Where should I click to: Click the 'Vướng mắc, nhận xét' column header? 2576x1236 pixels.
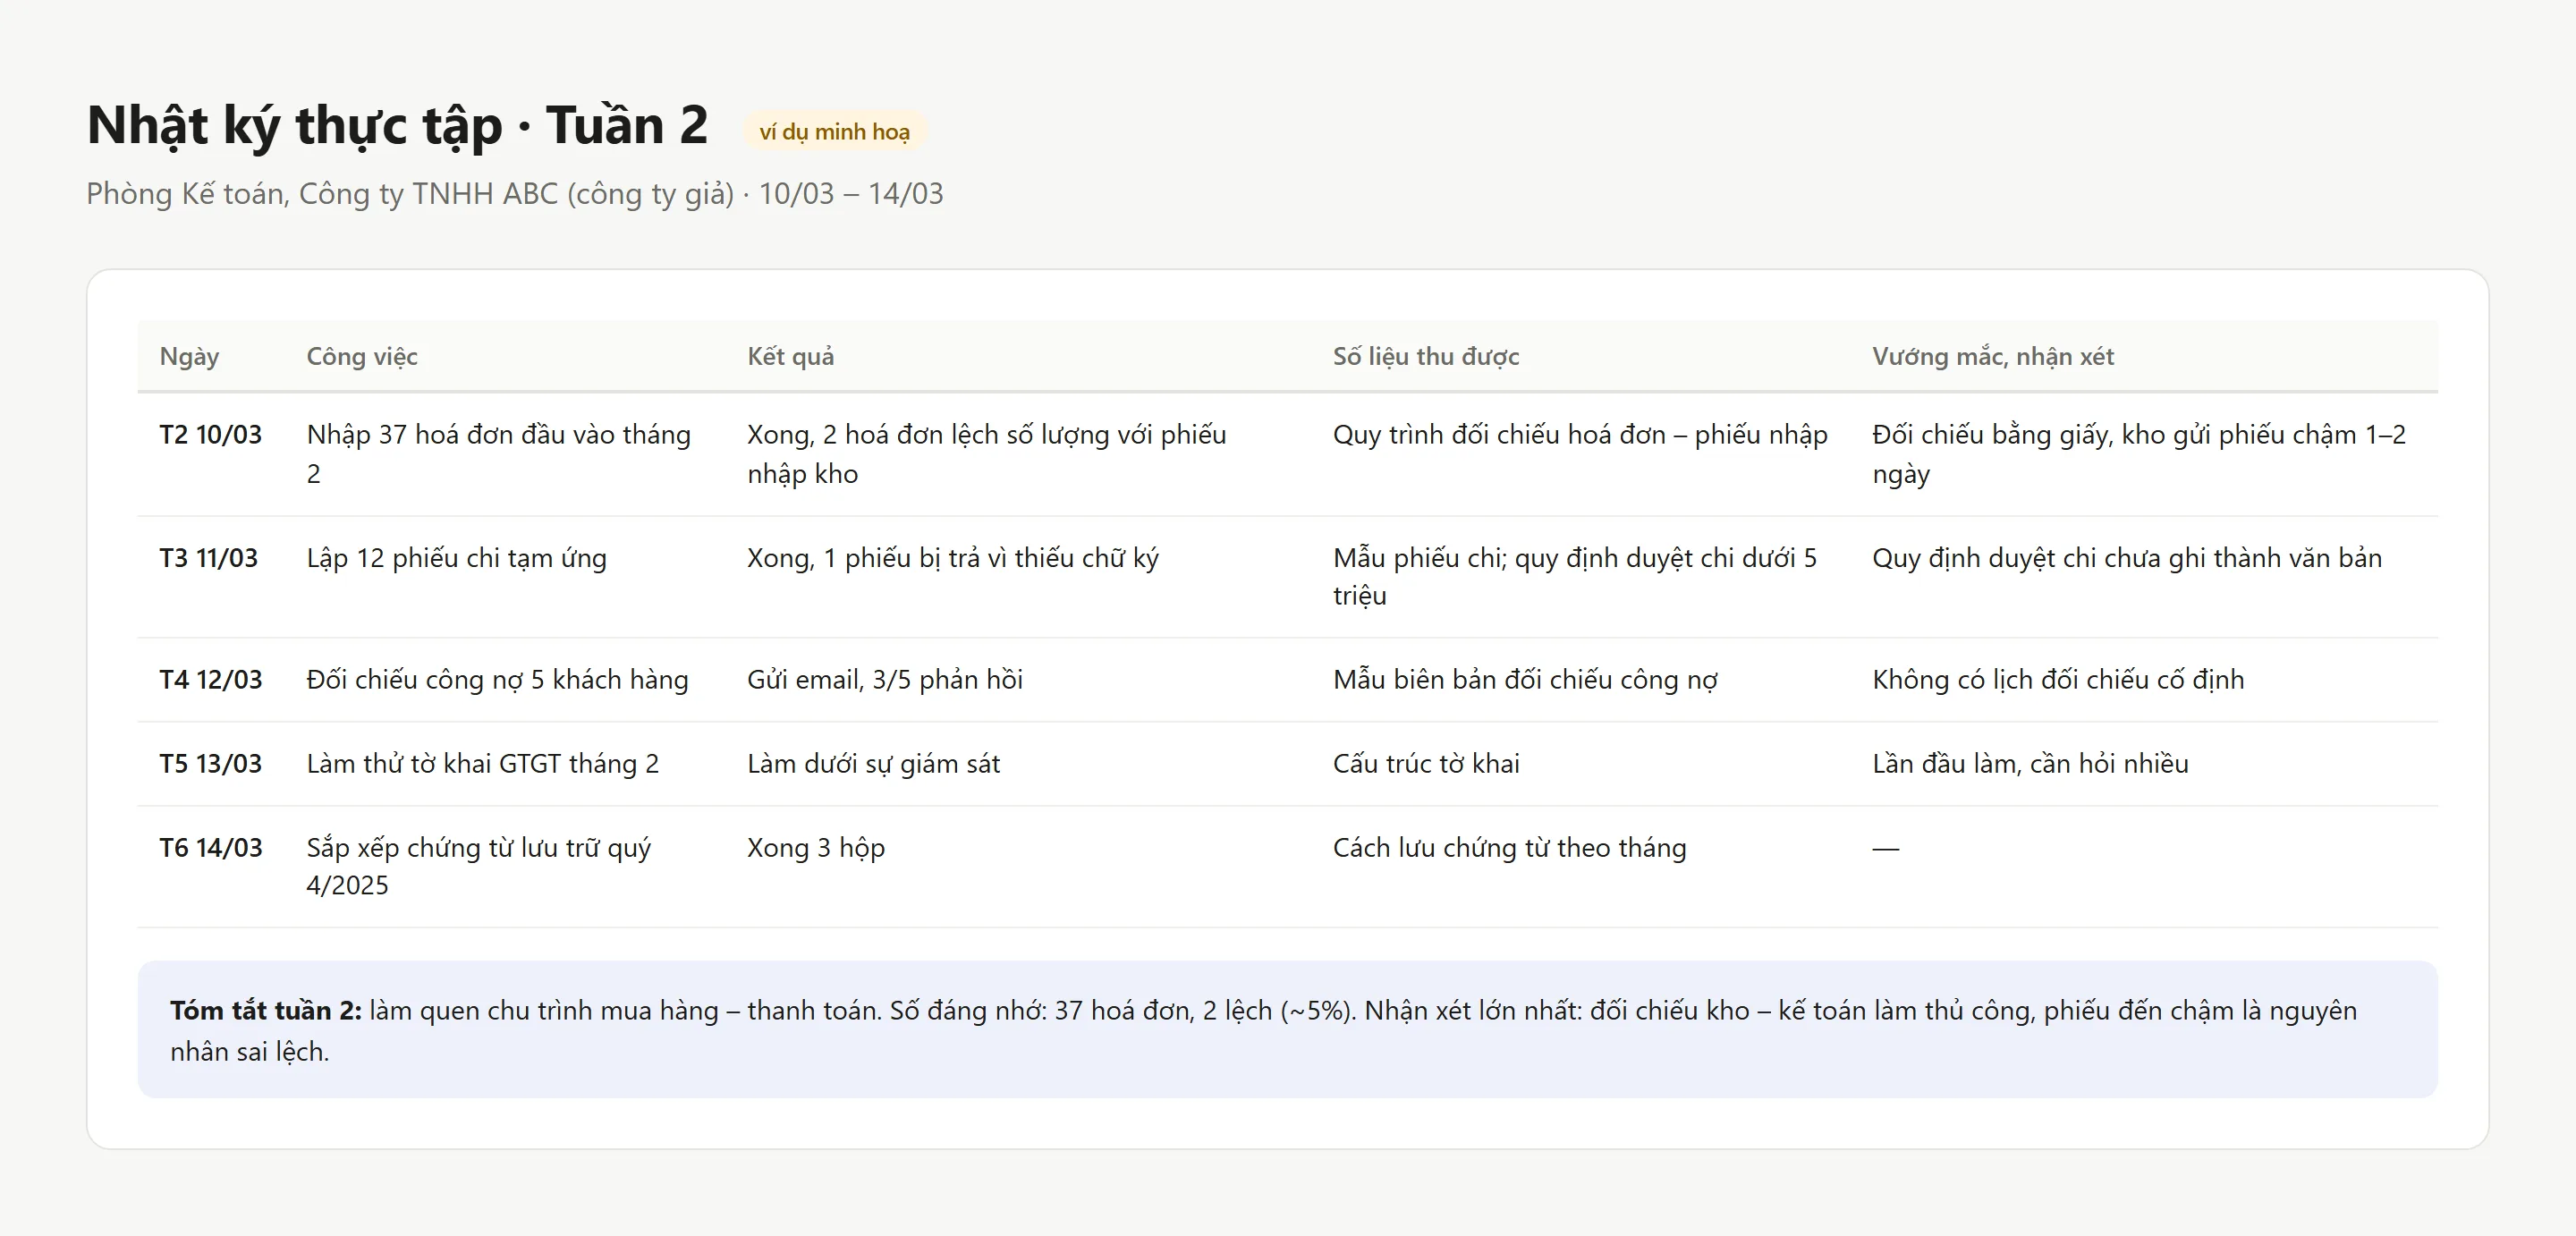1992,356
